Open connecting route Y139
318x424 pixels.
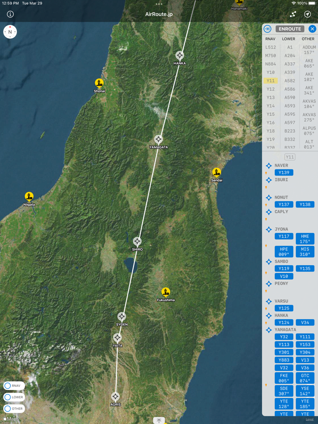[284, 173]
